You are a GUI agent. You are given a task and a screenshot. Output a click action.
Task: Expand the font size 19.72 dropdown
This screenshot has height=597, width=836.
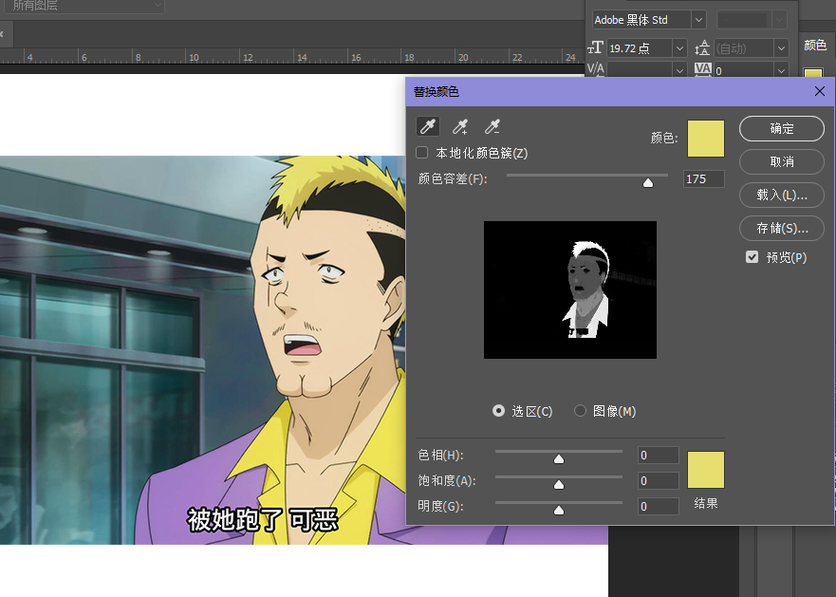[x=679, y=48]
